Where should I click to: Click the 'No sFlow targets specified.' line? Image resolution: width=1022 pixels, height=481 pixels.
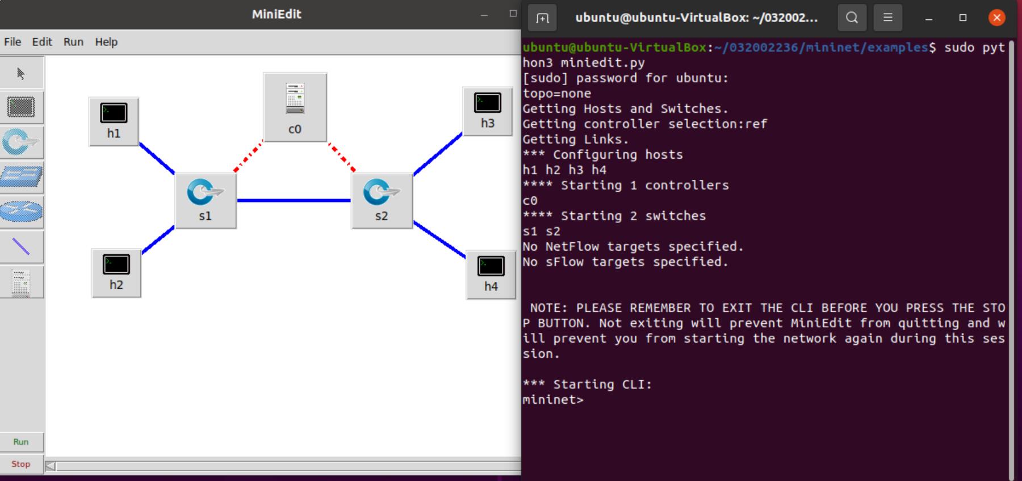coord(625,262)
